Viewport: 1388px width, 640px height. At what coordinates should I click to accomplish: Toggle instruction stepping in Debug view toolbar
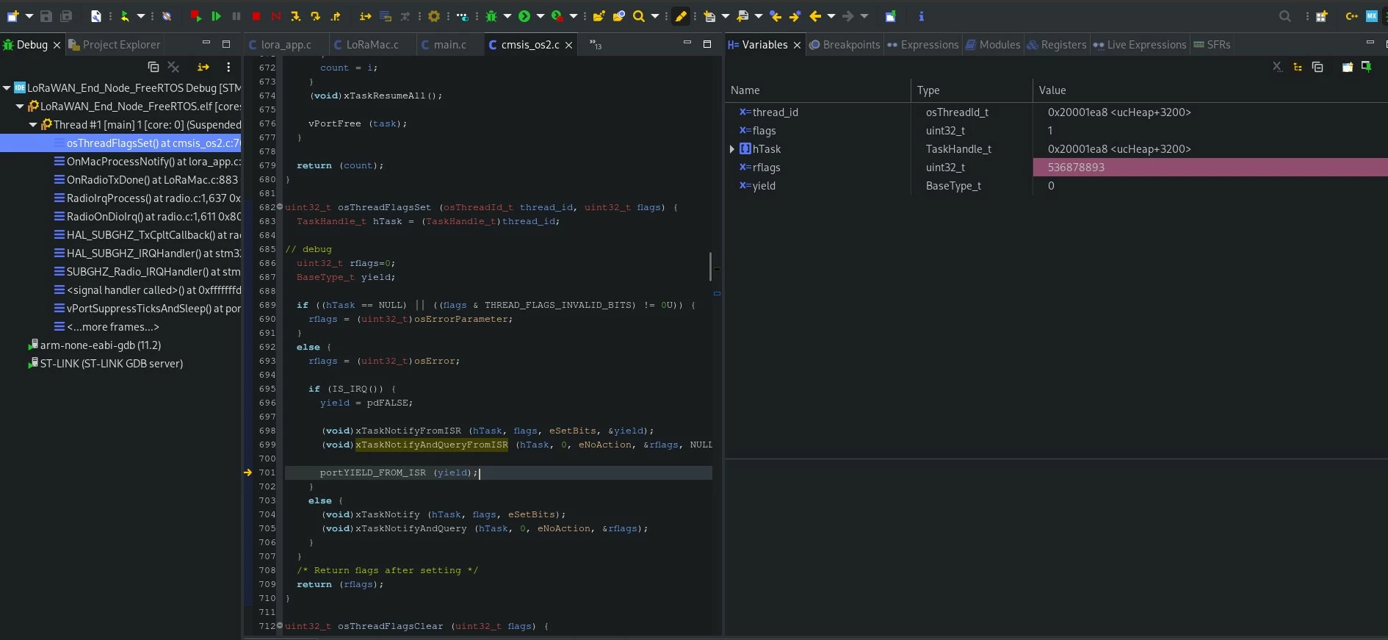(x=203, y=67)
